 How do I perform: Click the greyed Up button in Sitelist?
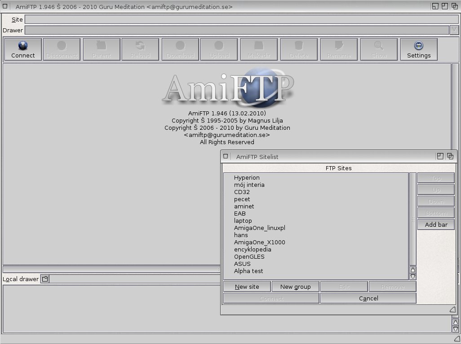click(436, 190)
